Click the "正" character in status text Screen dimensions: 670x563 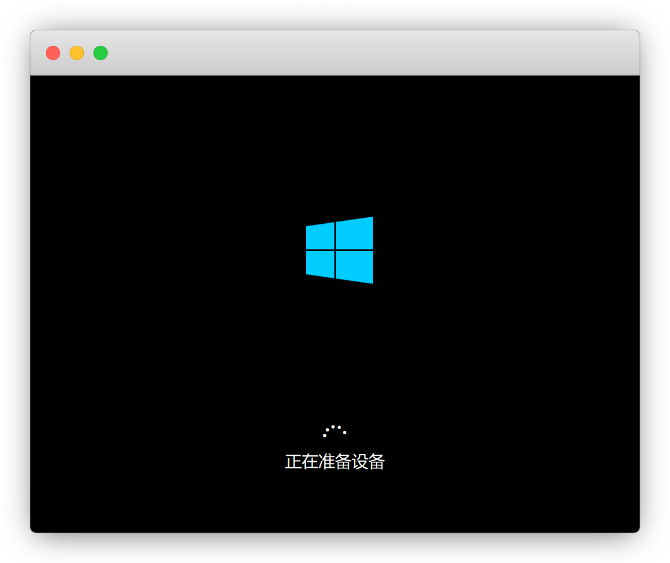click(293, 462)
